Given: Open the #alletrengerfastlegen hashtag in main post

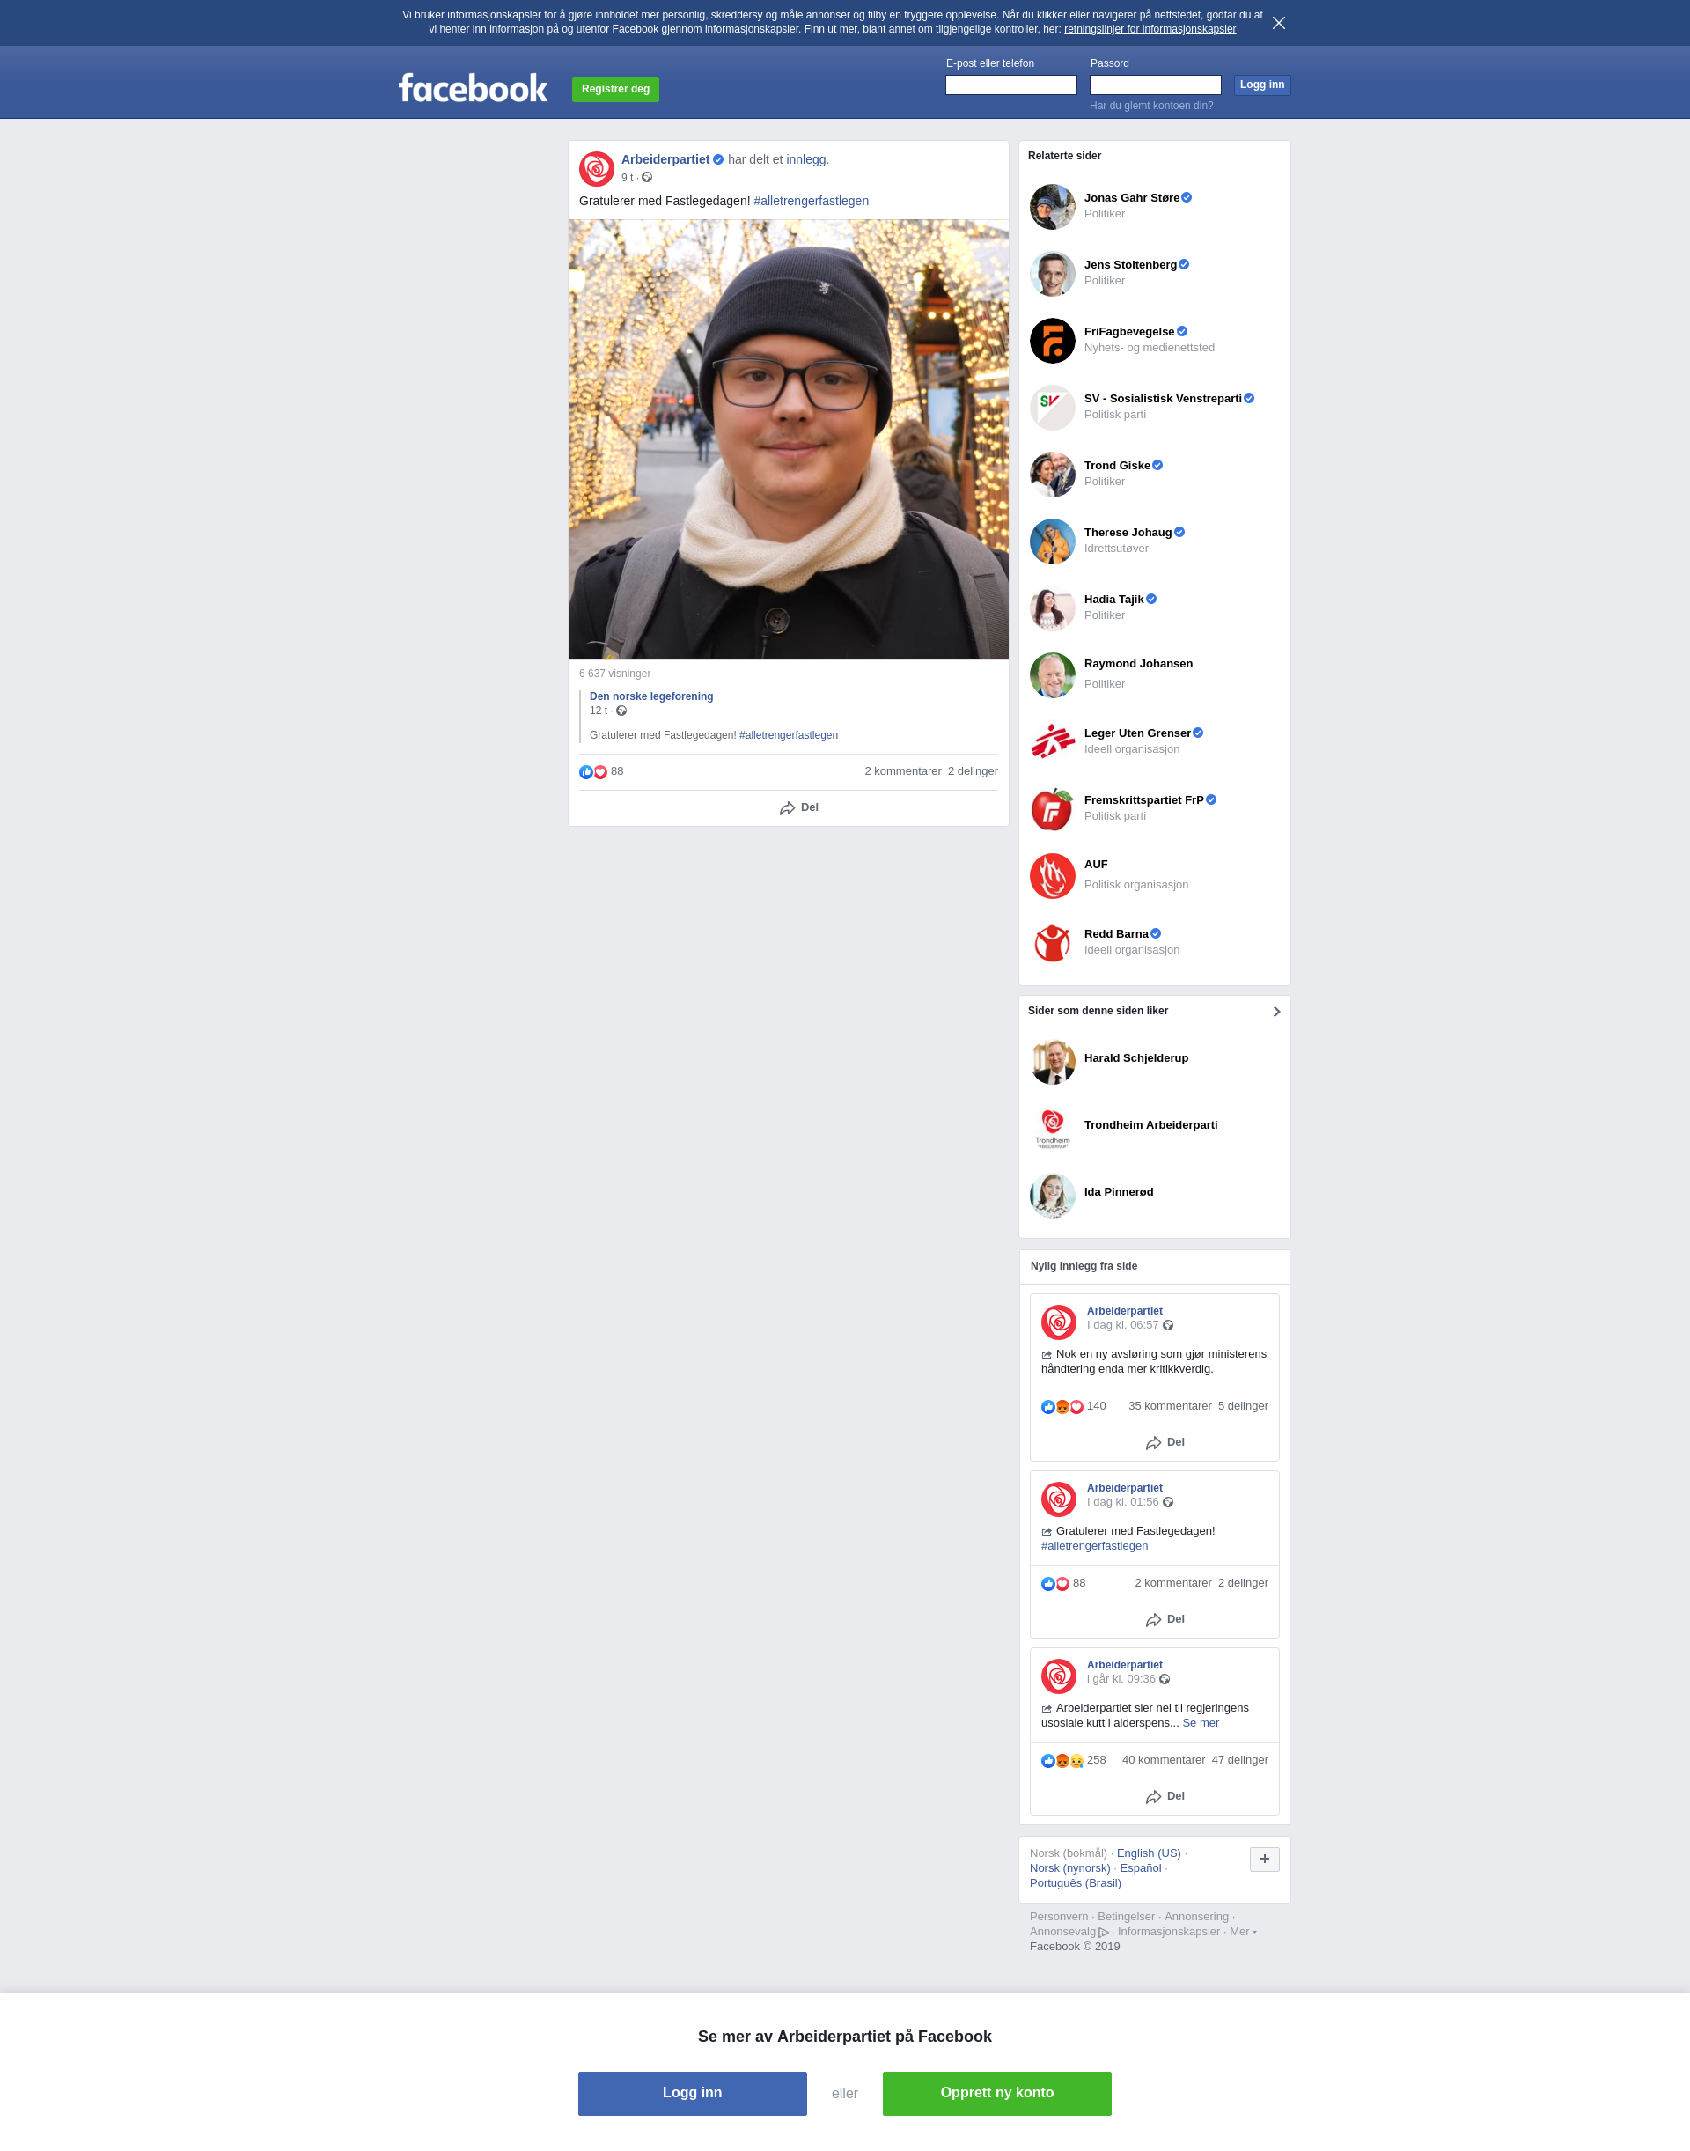Looking at the screenshot, I should (812, 201).
